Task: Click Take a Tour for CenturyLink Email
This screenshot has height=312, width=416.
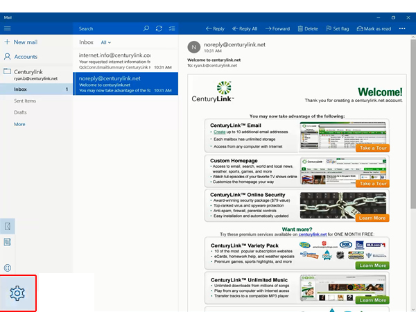Action: pos(373,148)
